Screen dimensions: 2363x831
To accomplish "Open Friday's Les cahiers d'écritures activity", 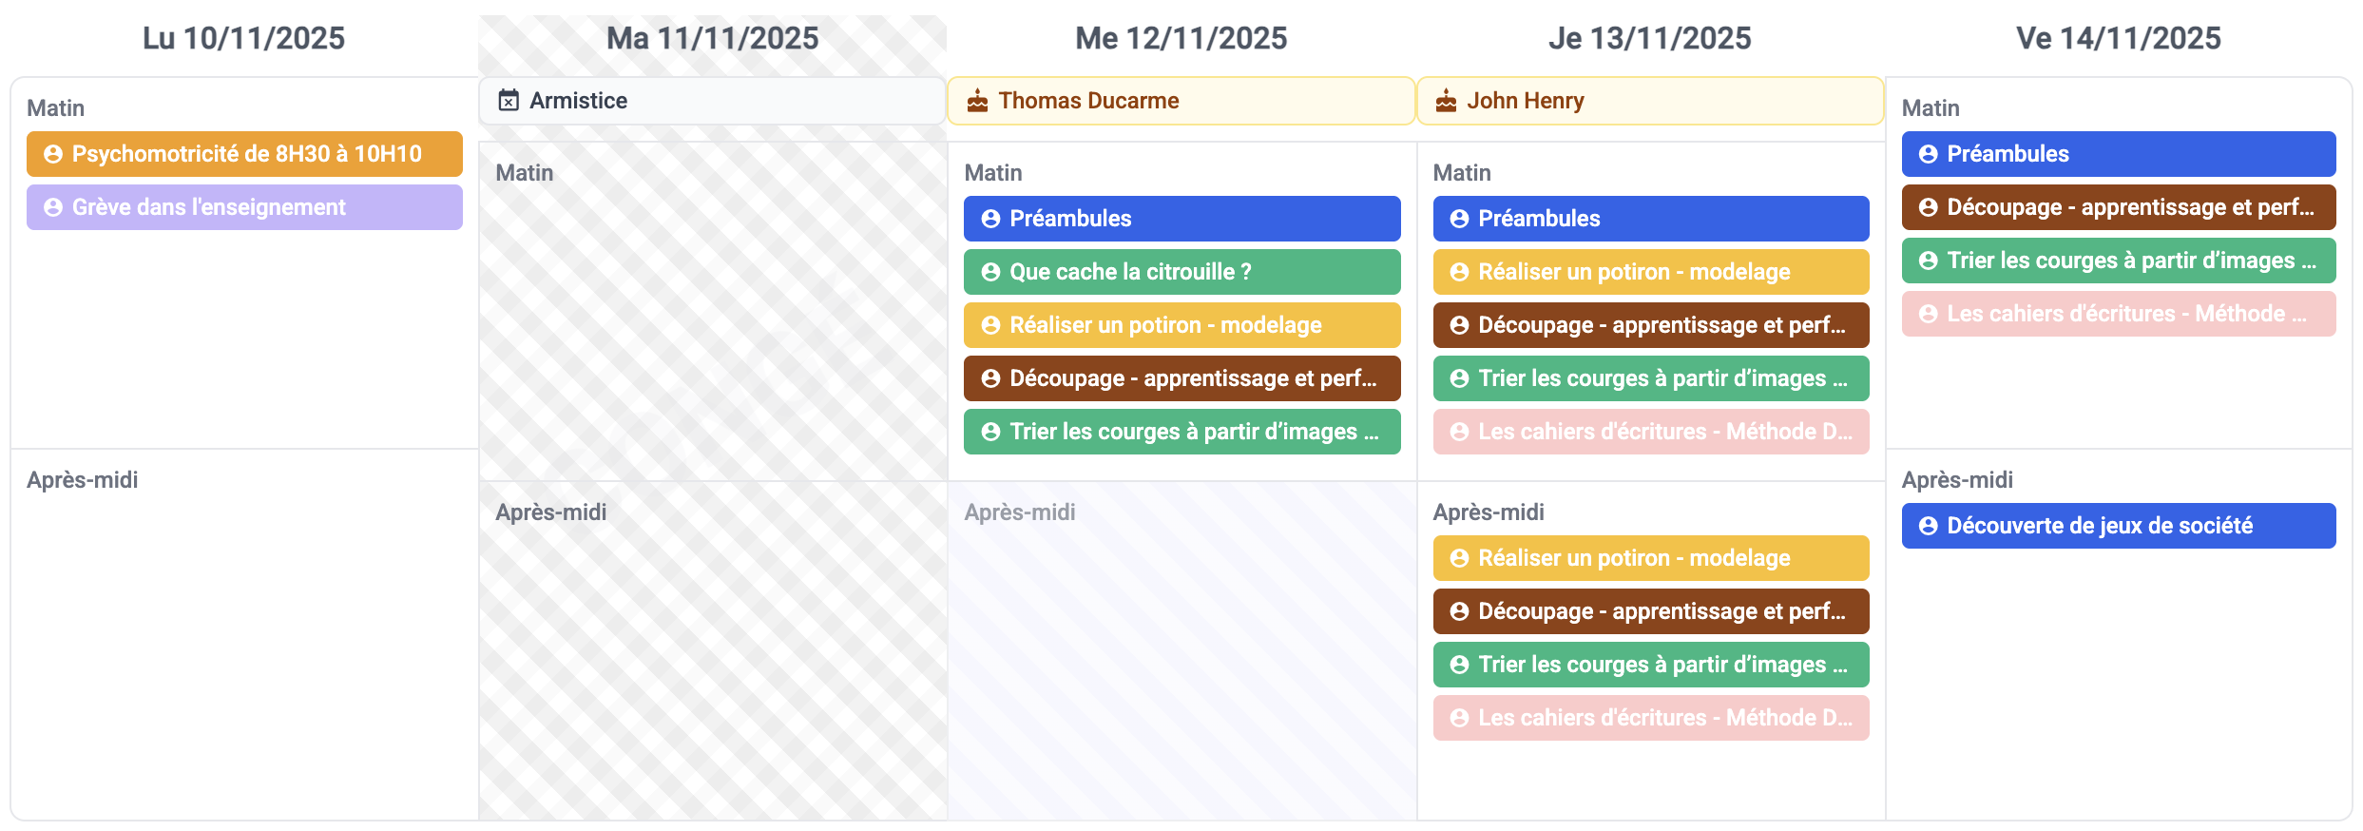I will [2118, 314].
